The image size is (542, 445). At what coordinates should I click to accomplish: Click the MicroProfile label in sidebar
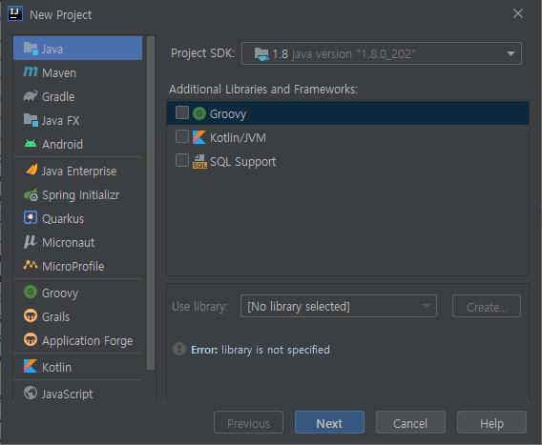point(73,266)
